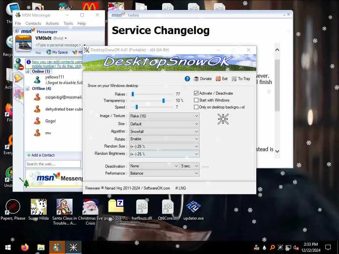Click the pink butterfly tab in Messenger sidebar
Screen dimensions: 339x254
(19, 94)
